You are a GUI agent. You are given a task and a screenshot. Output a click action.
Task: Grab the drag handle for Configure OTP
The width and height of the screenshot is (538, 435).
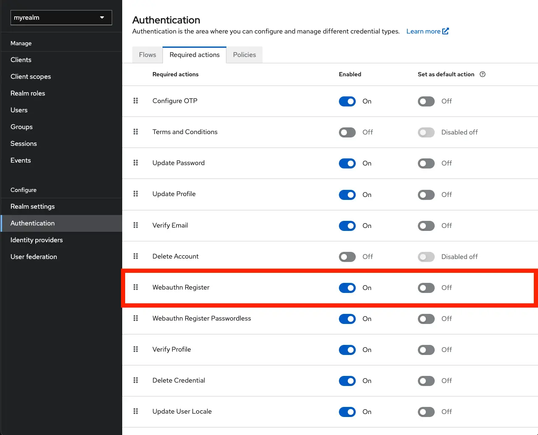[x=136, y=101]
